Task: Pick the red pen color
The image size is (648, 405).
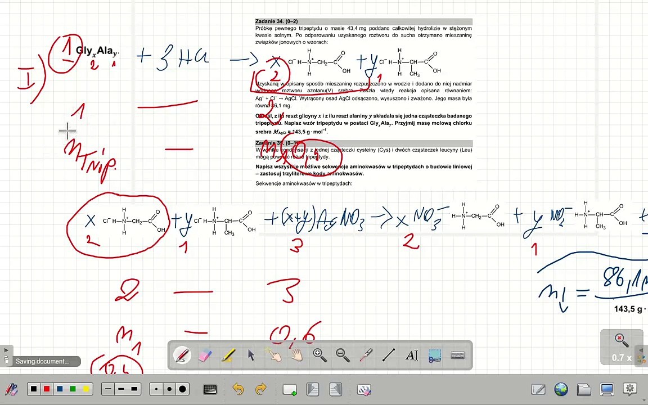Action: tap(47, 389)
